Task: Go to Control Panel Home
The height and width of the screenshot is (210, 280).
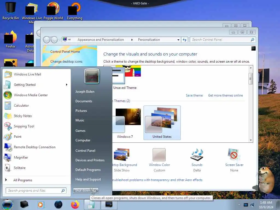Action: [x=65, y=52]
